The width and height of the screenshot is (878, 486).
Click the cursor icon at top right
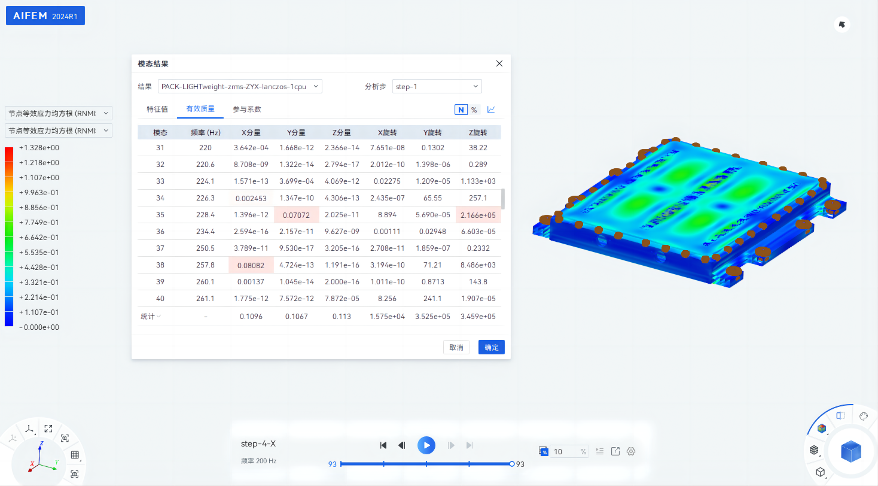842,25
